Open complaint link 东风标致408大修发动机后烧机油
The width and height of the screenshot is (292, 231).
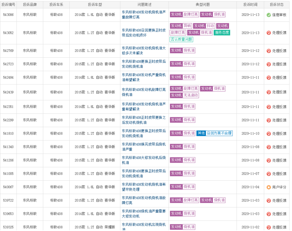click(144, 160)
